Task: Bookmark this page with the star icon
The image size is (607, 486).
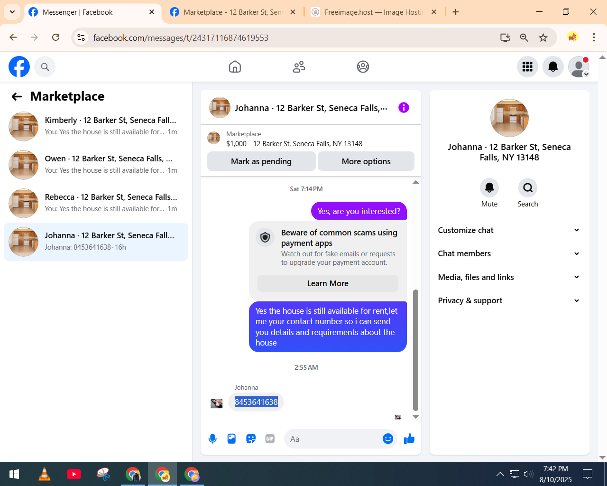Action: click(x=543, y=37)
